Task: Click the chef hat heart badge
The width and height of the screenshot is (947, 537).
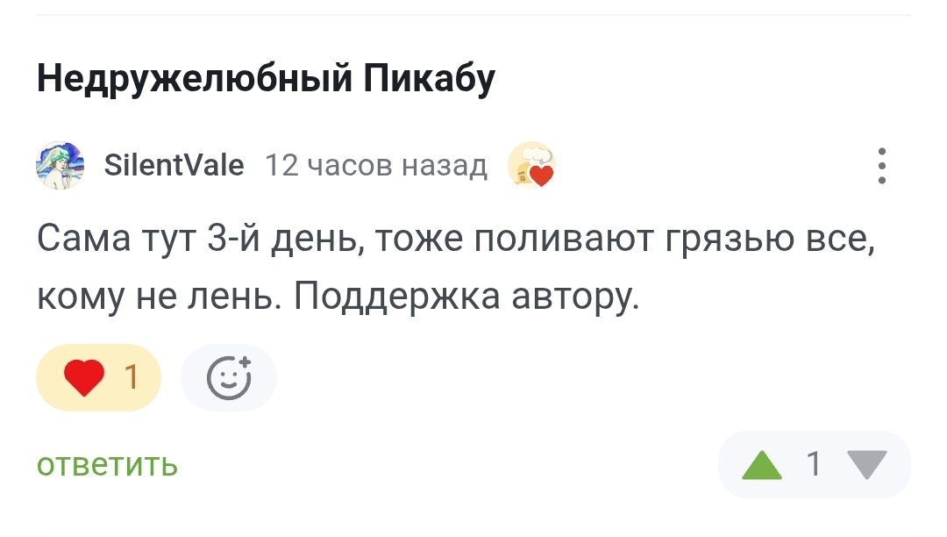Action: pyautogui.click(x=531, y=165)
